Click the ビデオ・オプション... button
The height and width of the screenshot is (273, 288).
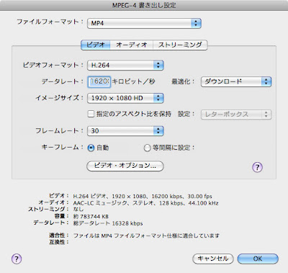[x=125, y=166]
